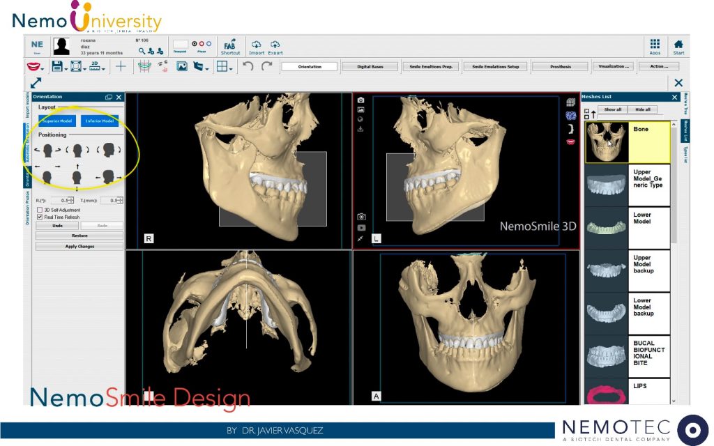The width and height of the screenshot is (714, 446).
Task: Click the patient search magnifier icon
Action: pos(142,52)
